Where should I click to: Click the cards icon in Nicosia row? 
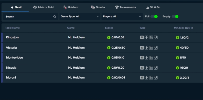(x=151, y=68)
